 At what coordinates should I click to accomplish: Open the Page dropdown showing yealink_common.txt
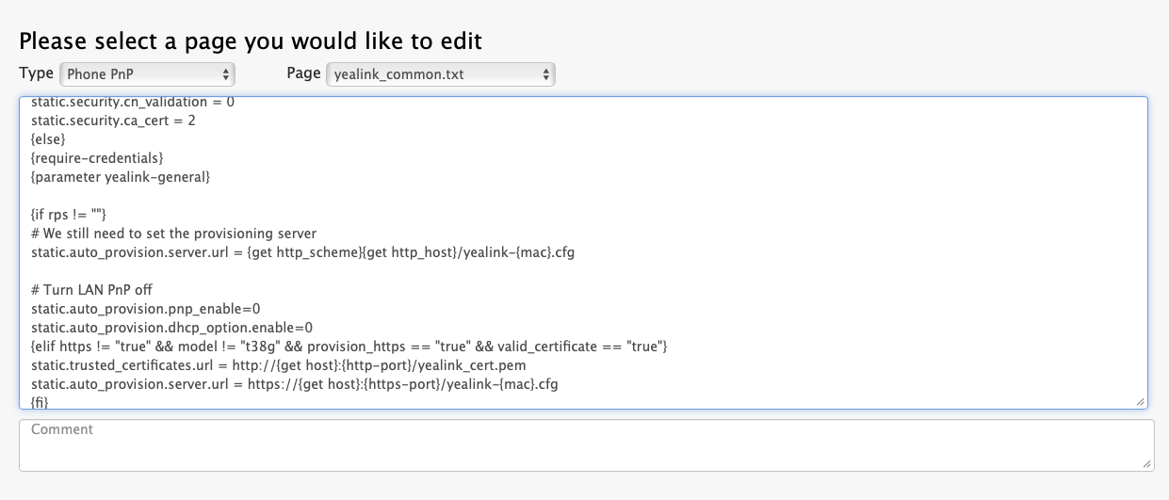pos(440,74)
